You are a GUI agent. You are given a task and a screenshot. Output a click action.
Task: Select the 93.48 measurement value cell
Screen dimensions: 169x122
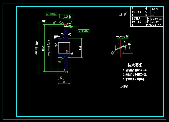click(x=156, y=18)
